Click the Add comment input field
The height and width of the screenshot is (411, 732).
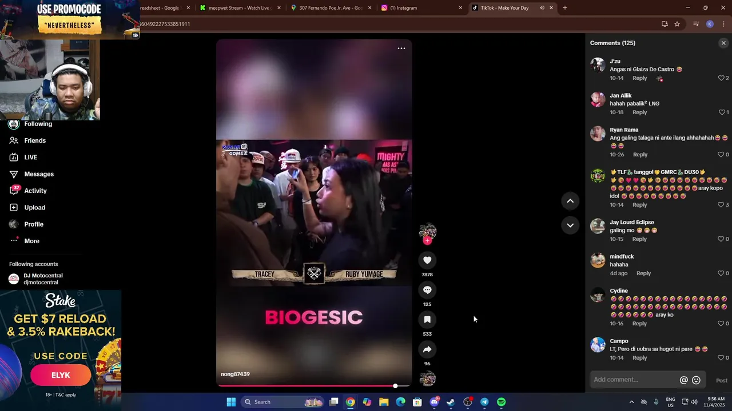click(635, 380)
